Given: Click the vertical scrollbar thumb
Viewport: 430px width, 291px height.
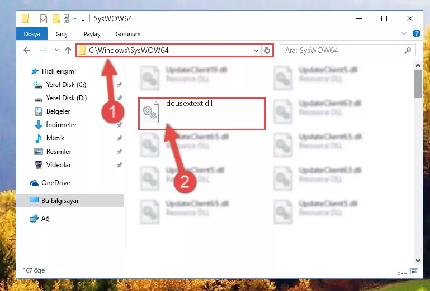Looking at the screenshot, I should click(418, 84).
